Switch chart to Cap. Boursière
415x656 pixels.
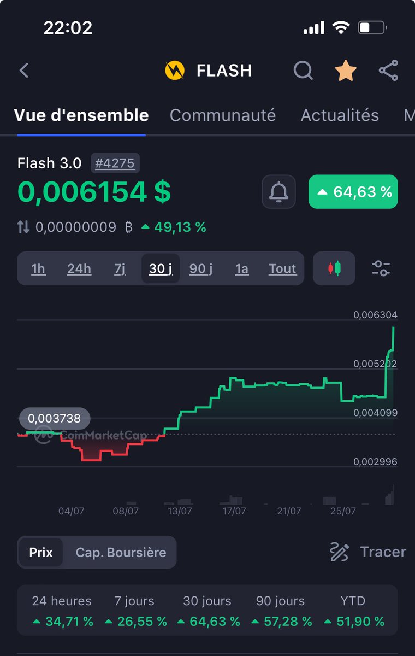pos(121,552)
